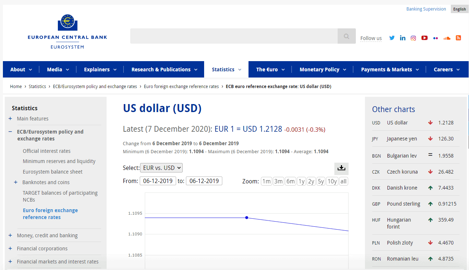Click the European Central Bank logo
Viewport: 469px width, 270px height.
pos(67,32)
